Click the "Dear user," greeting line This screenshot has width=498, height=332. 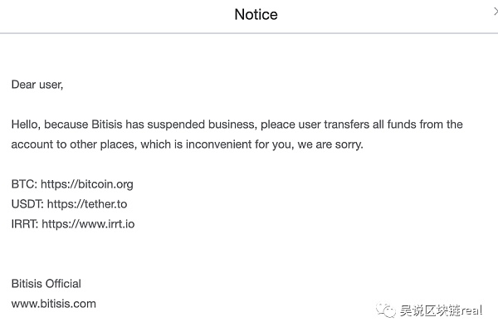tap(37, 85)
